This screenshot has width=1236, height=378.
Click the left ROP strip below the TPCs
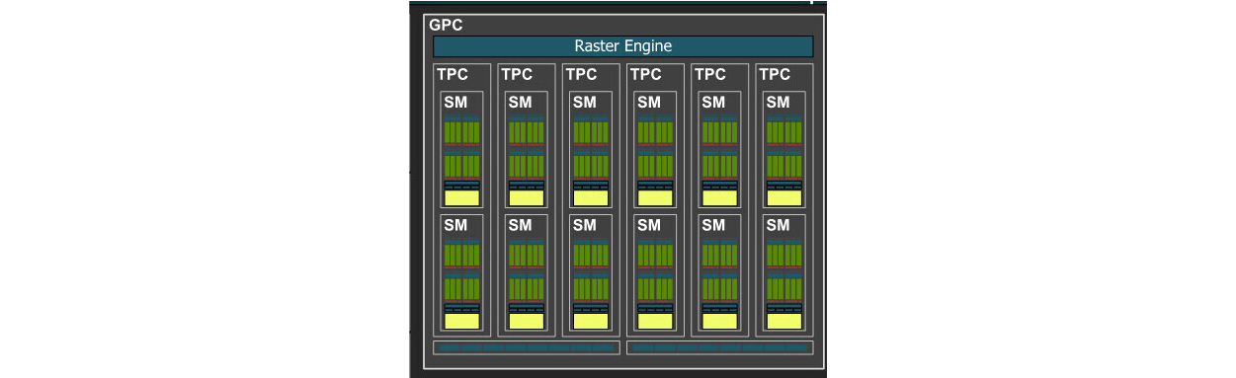click(526, 347)
